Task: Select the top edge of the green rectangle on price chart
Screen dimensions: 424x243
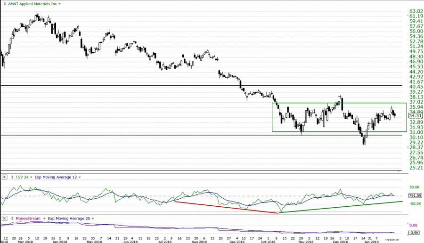Action: 339,103
